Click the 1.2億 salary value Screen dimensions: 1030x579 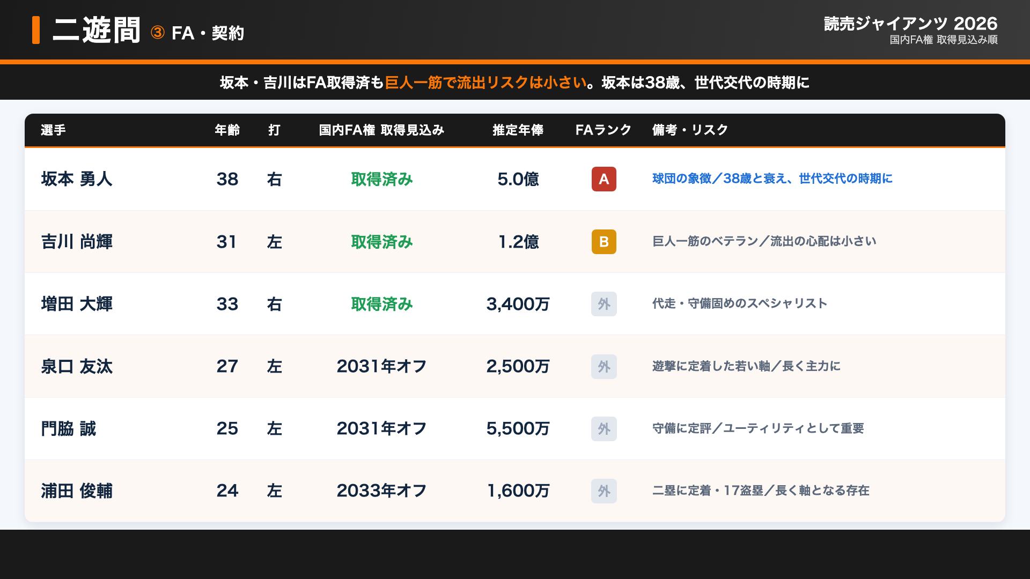coord(518,242)
